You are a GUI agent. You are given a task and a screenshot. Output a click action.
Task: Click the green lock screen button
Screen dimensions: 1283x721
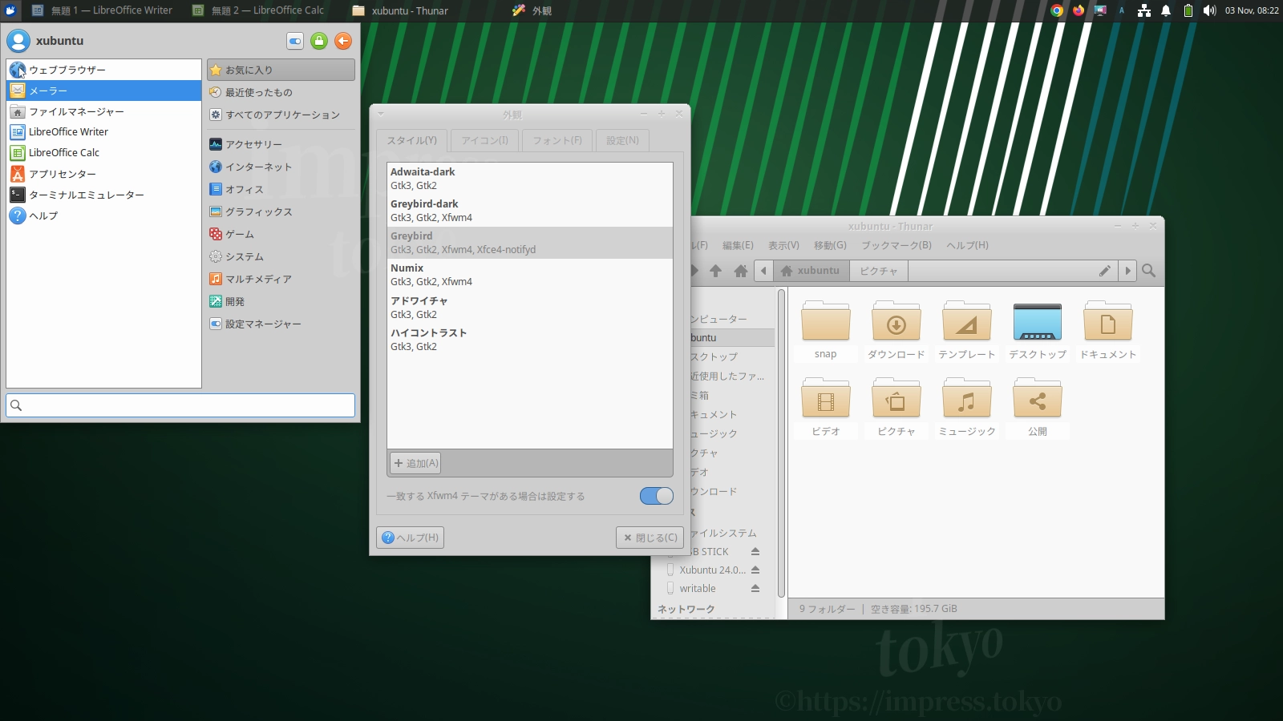(x=319, y=41)
